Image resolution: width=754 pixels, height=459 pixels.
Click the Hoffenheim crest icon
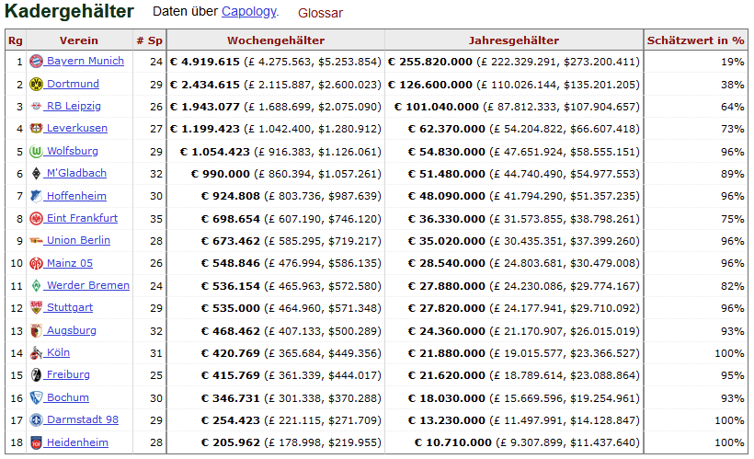coord(36,196)
